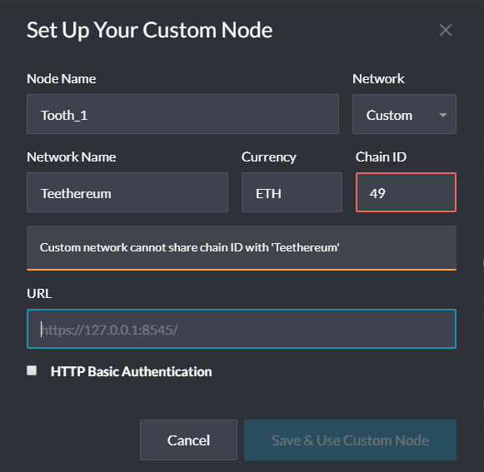Open the Network dropdown set to Custom

coord(404,114)
